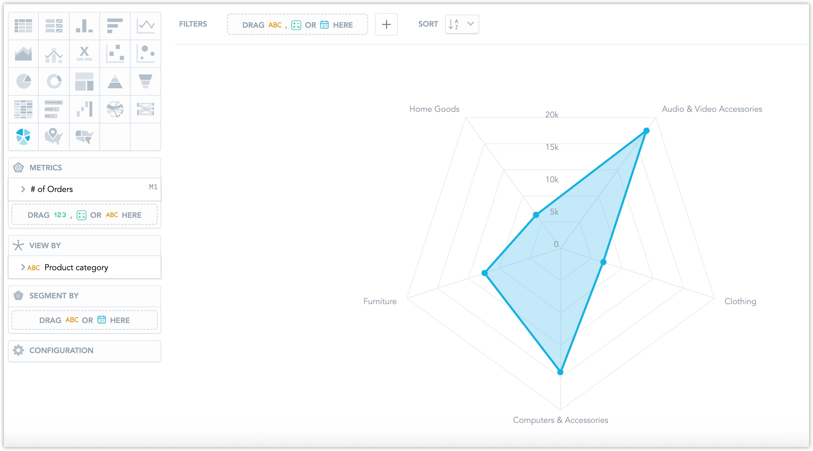Choose the Funnel chart visualization
This screenshot has height=451, width=813.
pyautogui.click(x=146, y=81)
